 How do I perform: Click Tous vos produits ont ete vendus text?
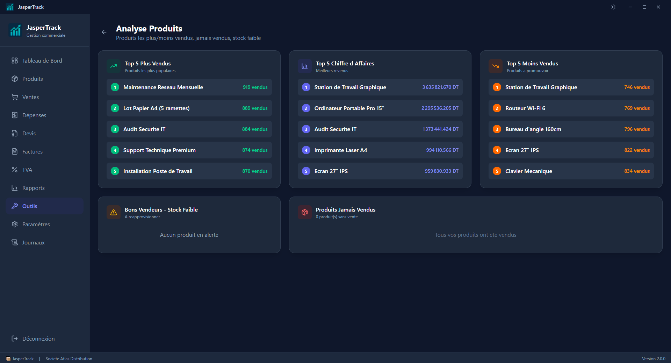(476, 235)
